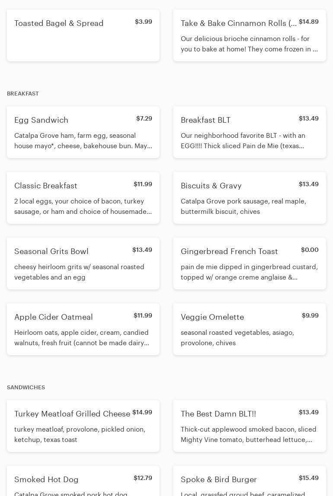Select the Classic Breakfast card
The width and height of the screenshot is (333, 496).
tap(83, 198)
